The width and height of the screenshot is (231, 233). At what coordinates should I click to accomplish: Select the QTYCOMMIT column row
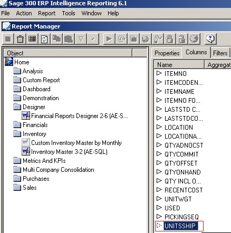click(x=181, y=154)
